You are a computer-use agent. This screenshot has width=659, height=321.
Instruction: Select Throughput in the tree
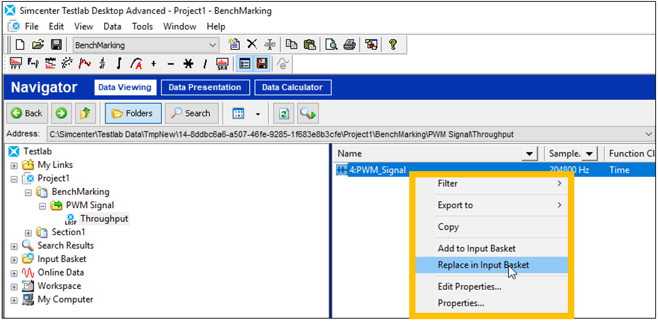pos(104,219)
